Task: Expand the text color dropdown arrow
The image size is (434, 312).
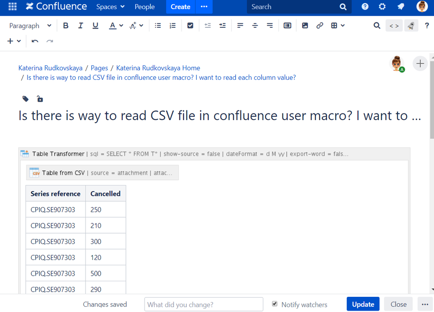Action: point(121,26)
